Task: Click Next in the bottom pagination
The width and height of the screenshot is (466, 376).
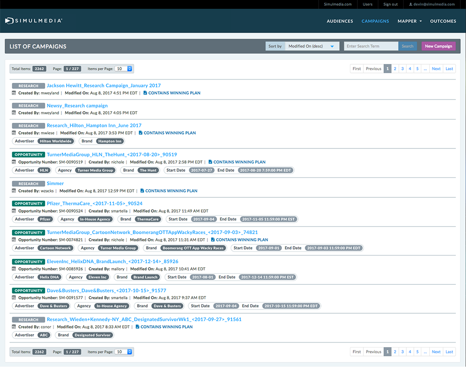Action: point(436,352)
